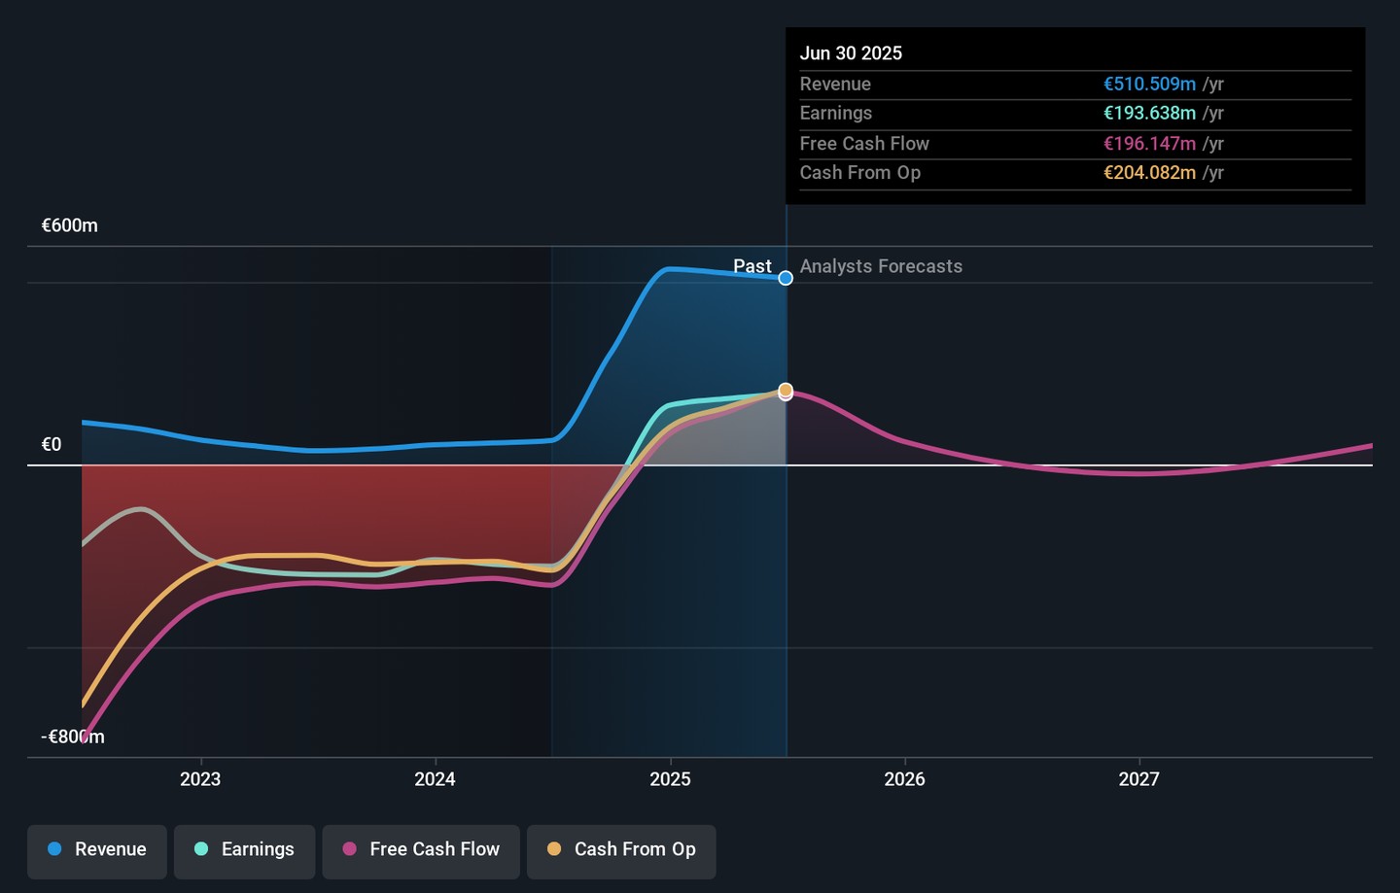The width and height of the screenshot is (1400, 893).
Task: Click the pink dot beside Free Cash Flow
Action: (x=350, y=849)
